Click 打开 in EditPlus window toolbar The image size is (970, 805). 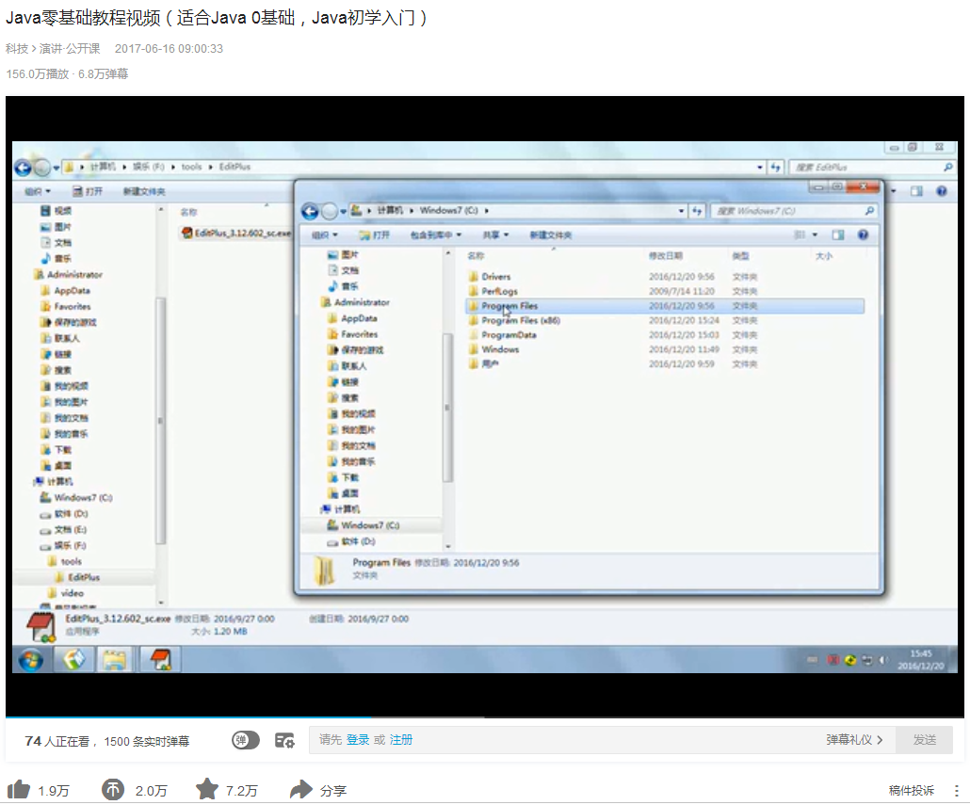pos(88,191)
